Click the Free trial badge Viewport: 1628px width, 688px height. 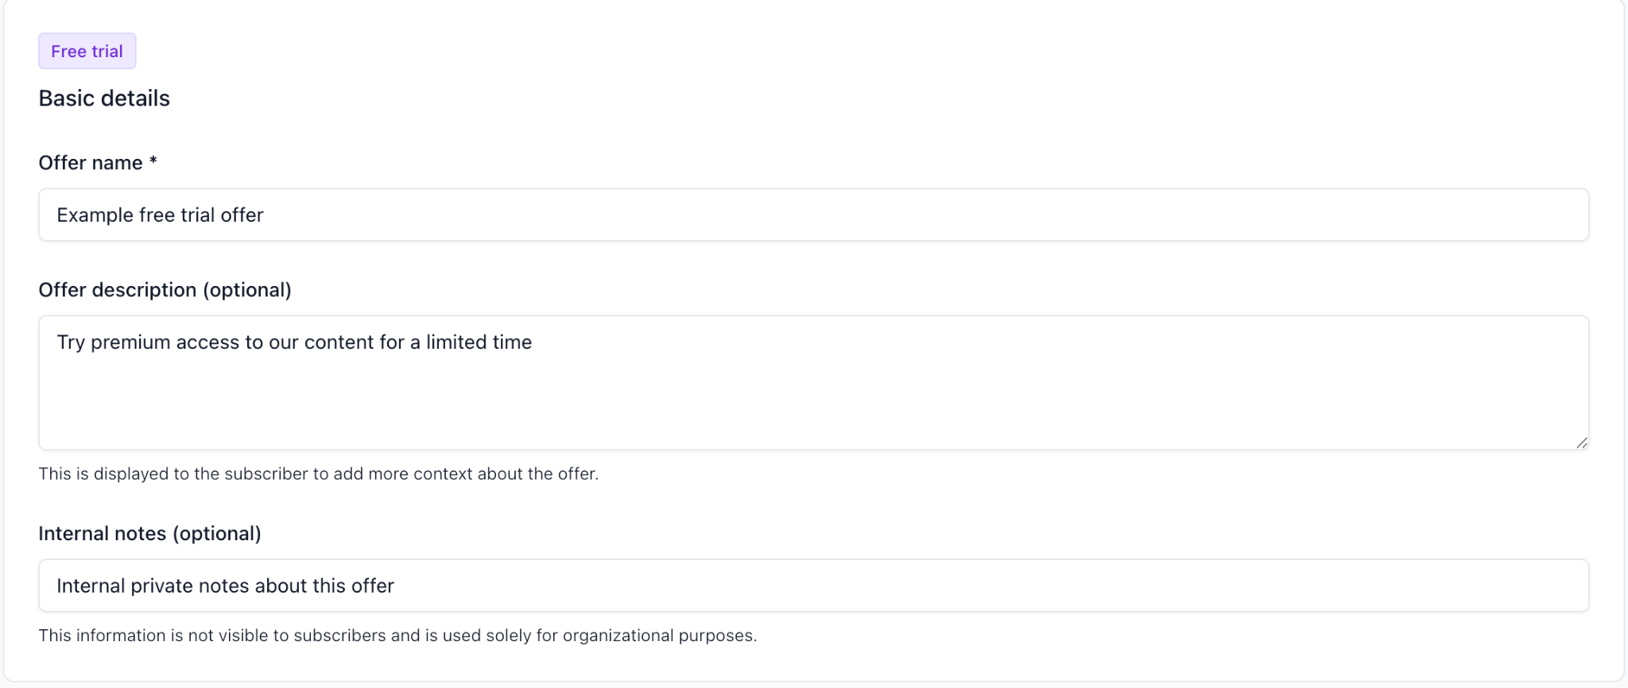point(87,51)
